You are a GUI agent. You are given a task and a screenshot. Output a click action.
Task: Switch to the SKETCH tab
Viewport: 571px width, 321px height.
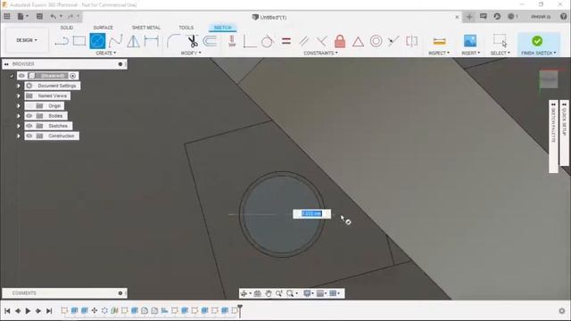[x=222, y=28]
